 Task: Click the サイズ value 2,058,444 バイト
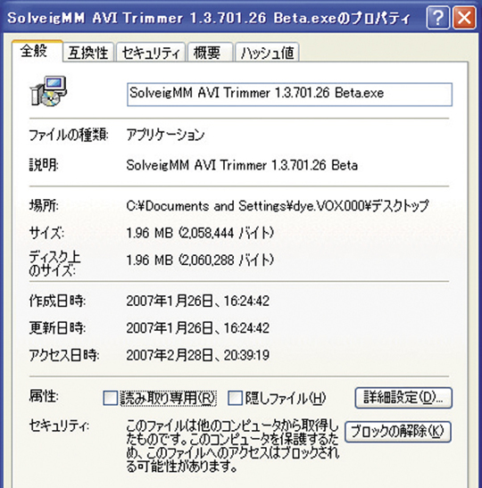tap(200, 233)
